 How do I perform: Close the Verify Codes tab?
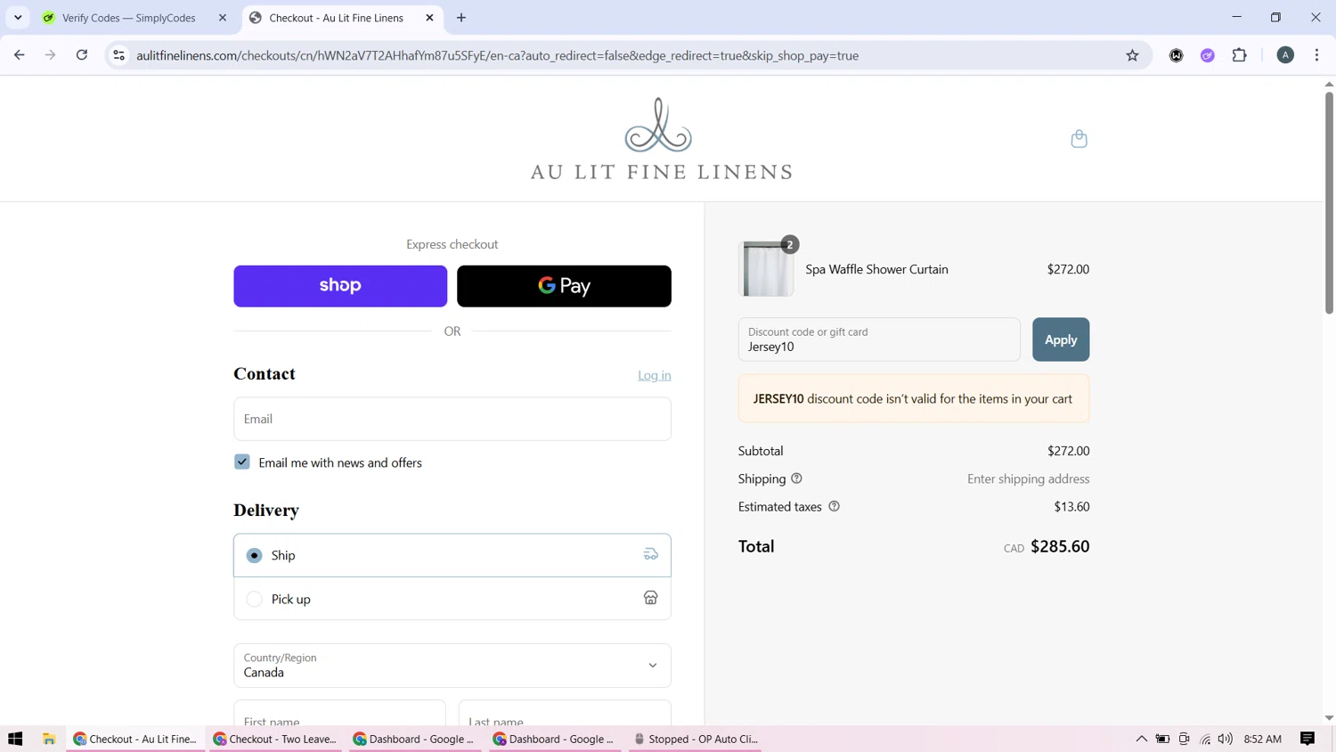[223, 18]
